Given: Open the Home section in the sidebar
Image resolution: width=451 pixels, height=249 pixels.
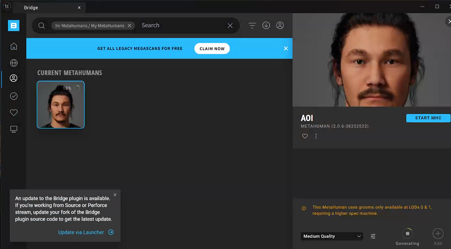Looking at the screenshot, I should [14, 46].
